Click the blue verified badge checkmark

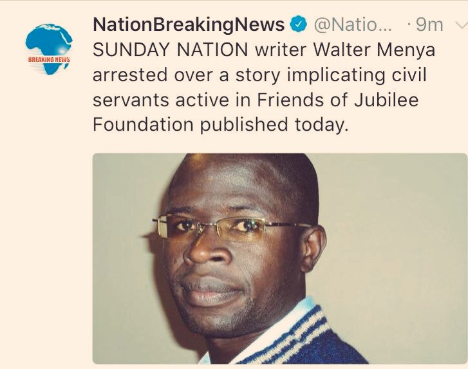[299, 24]
